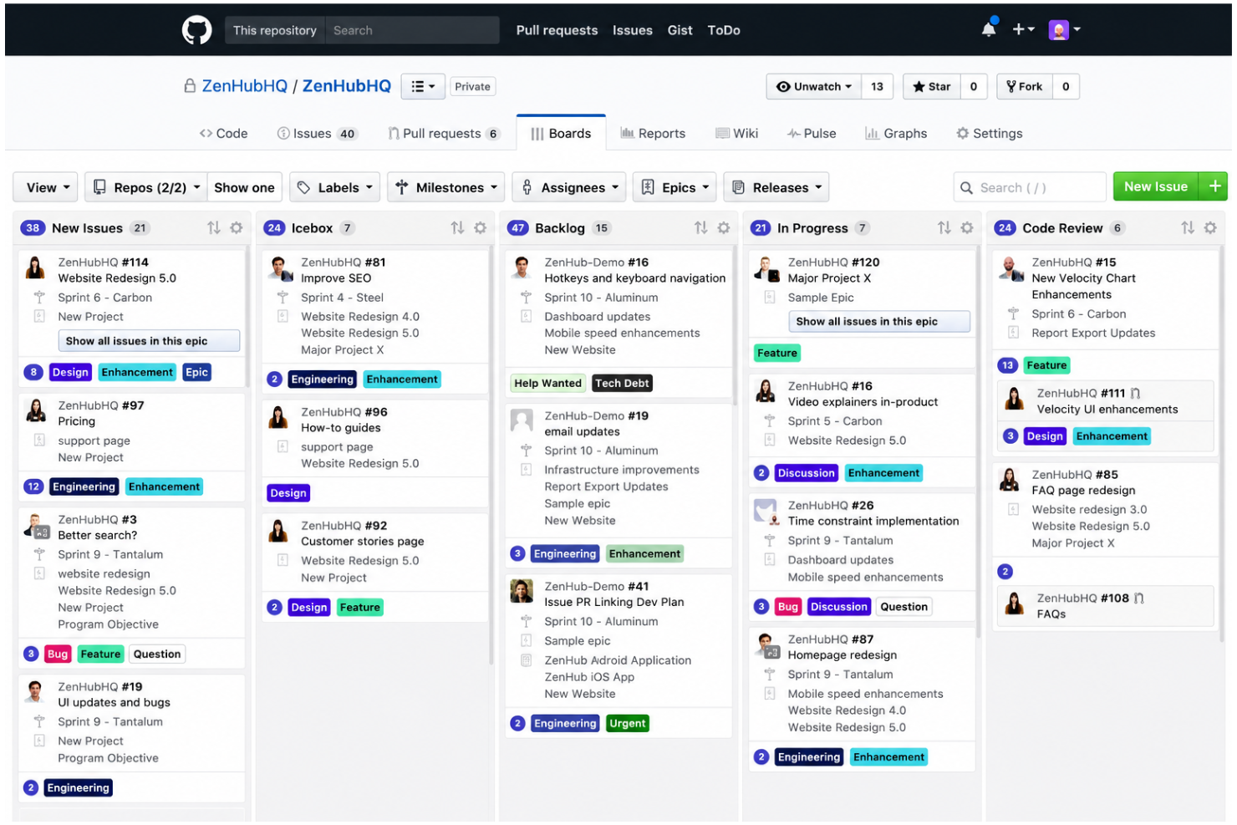Open the Graphs tab
Viewport: 1237px width, 825px height.
coord(896,133)
